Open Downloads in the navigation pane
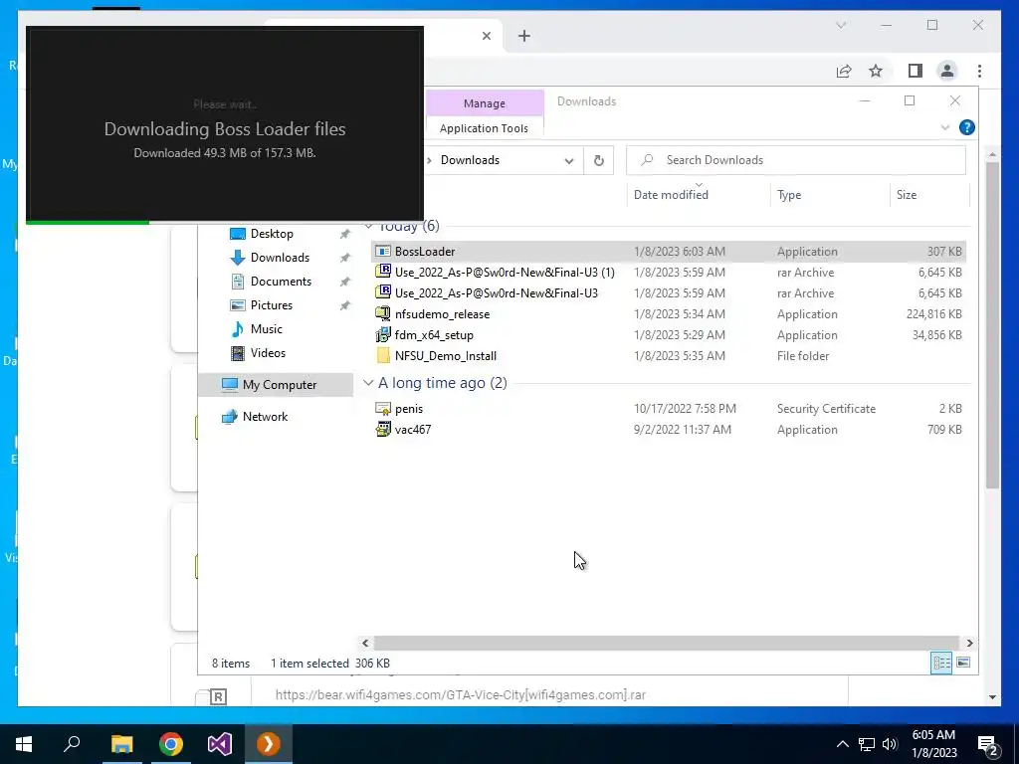This screenshot has height=764, width=1019. point(280,258)
